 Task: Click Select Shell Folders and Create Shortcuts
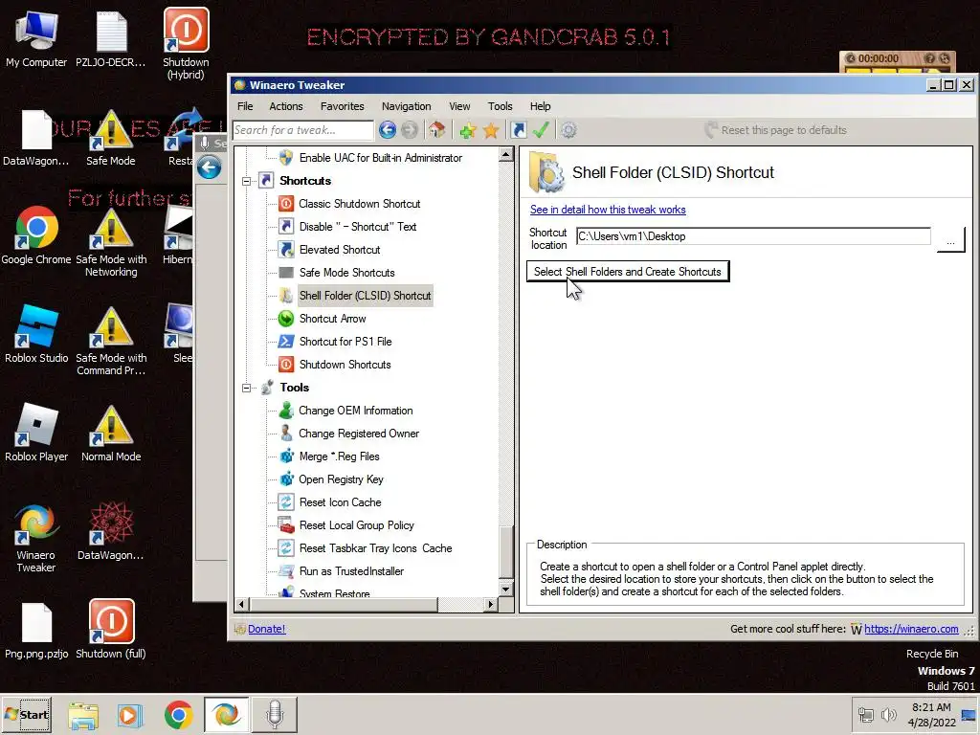click(x=628, y=272)
